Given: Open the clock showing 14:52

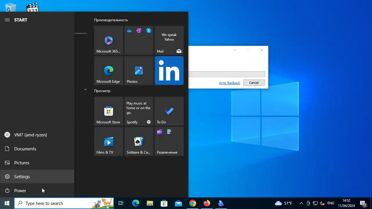Looking at the screenshot, I should pyautogui.click(x=346, y=203).
